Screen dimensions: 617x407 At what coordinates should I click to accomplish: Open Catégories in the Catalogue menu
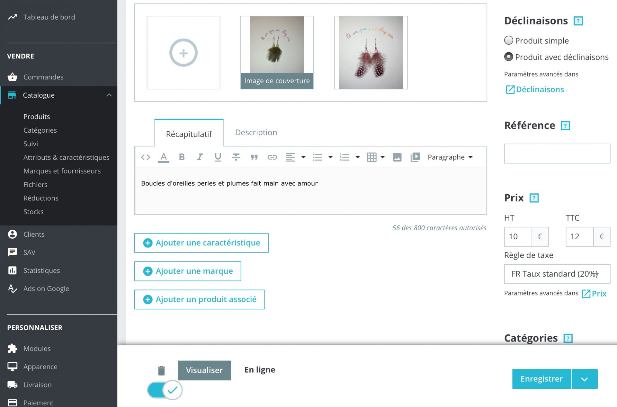40,130
